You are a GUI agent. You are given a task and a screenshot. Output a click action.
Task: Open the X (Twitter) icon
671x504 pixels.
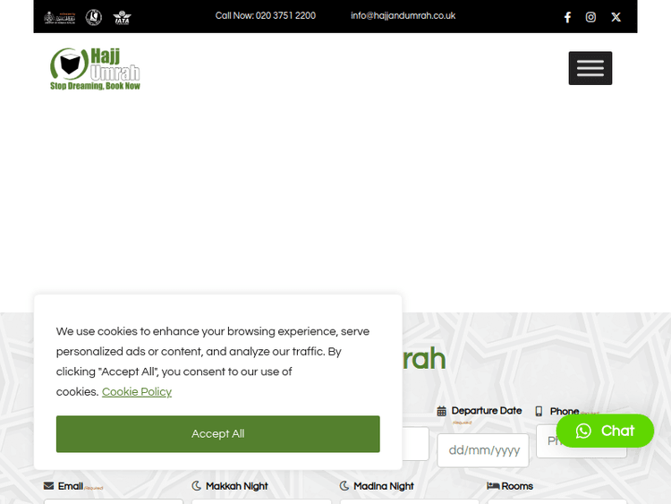point(616,17)
